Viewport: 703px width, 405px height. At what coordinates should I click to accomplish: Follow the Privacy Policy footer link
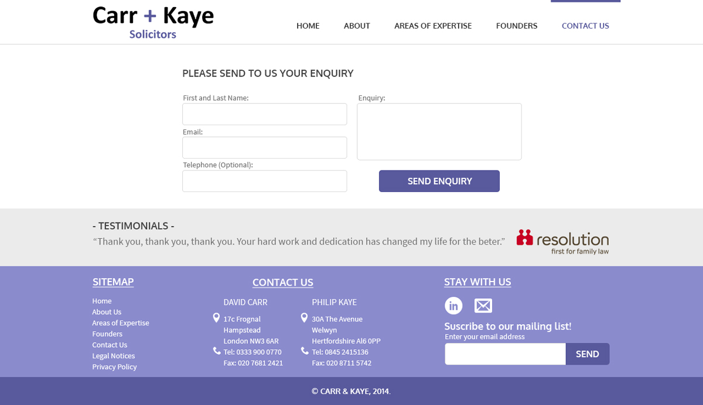(114, 367)
